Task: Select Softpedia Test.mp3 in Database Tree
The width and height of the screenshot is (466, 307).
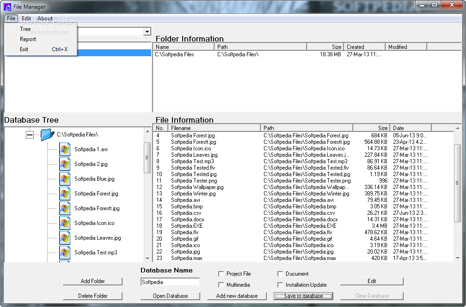Action: (96, 253)
